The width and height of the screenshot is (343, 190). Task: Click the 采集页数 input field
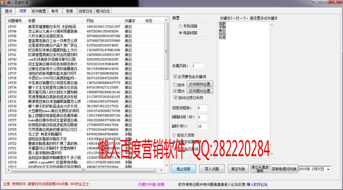[198, 65]
